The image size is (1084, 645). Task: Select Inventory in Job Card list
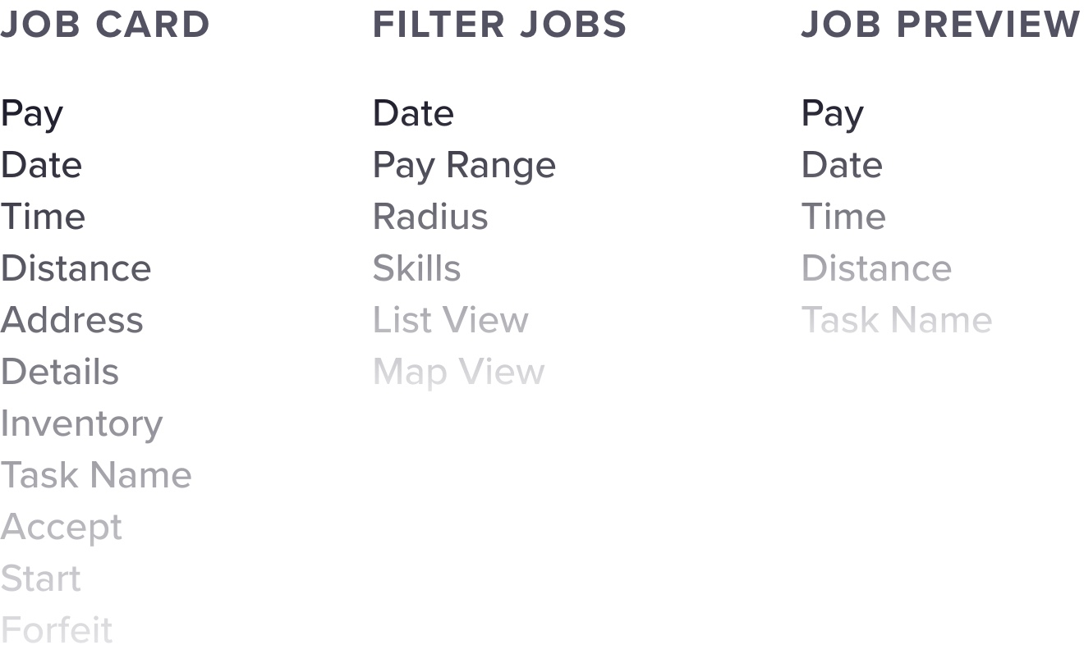pos(81,424)
